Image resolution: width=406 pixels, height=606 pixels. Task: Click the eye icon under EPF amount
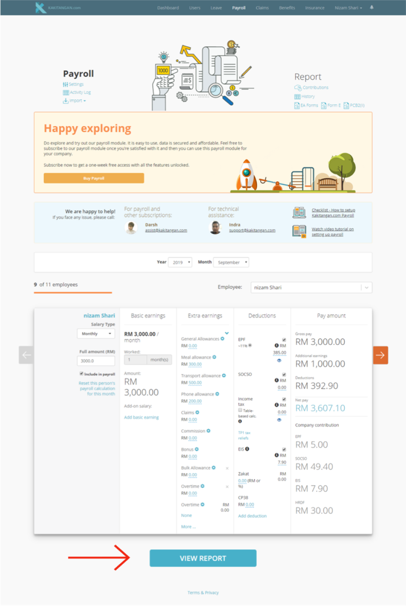pos(279,361)
